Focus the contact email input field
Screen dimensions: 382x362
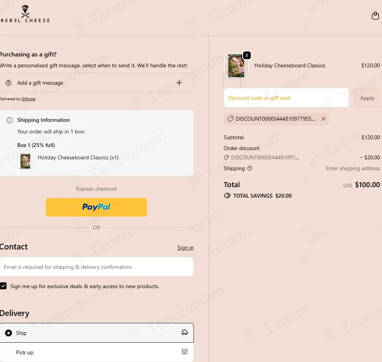pyautogui.click(x=97, y=267)
